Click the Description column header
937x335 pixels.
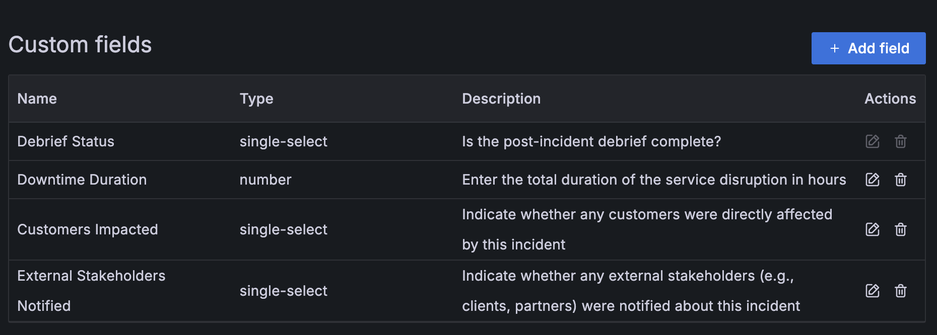pos(501,99)
